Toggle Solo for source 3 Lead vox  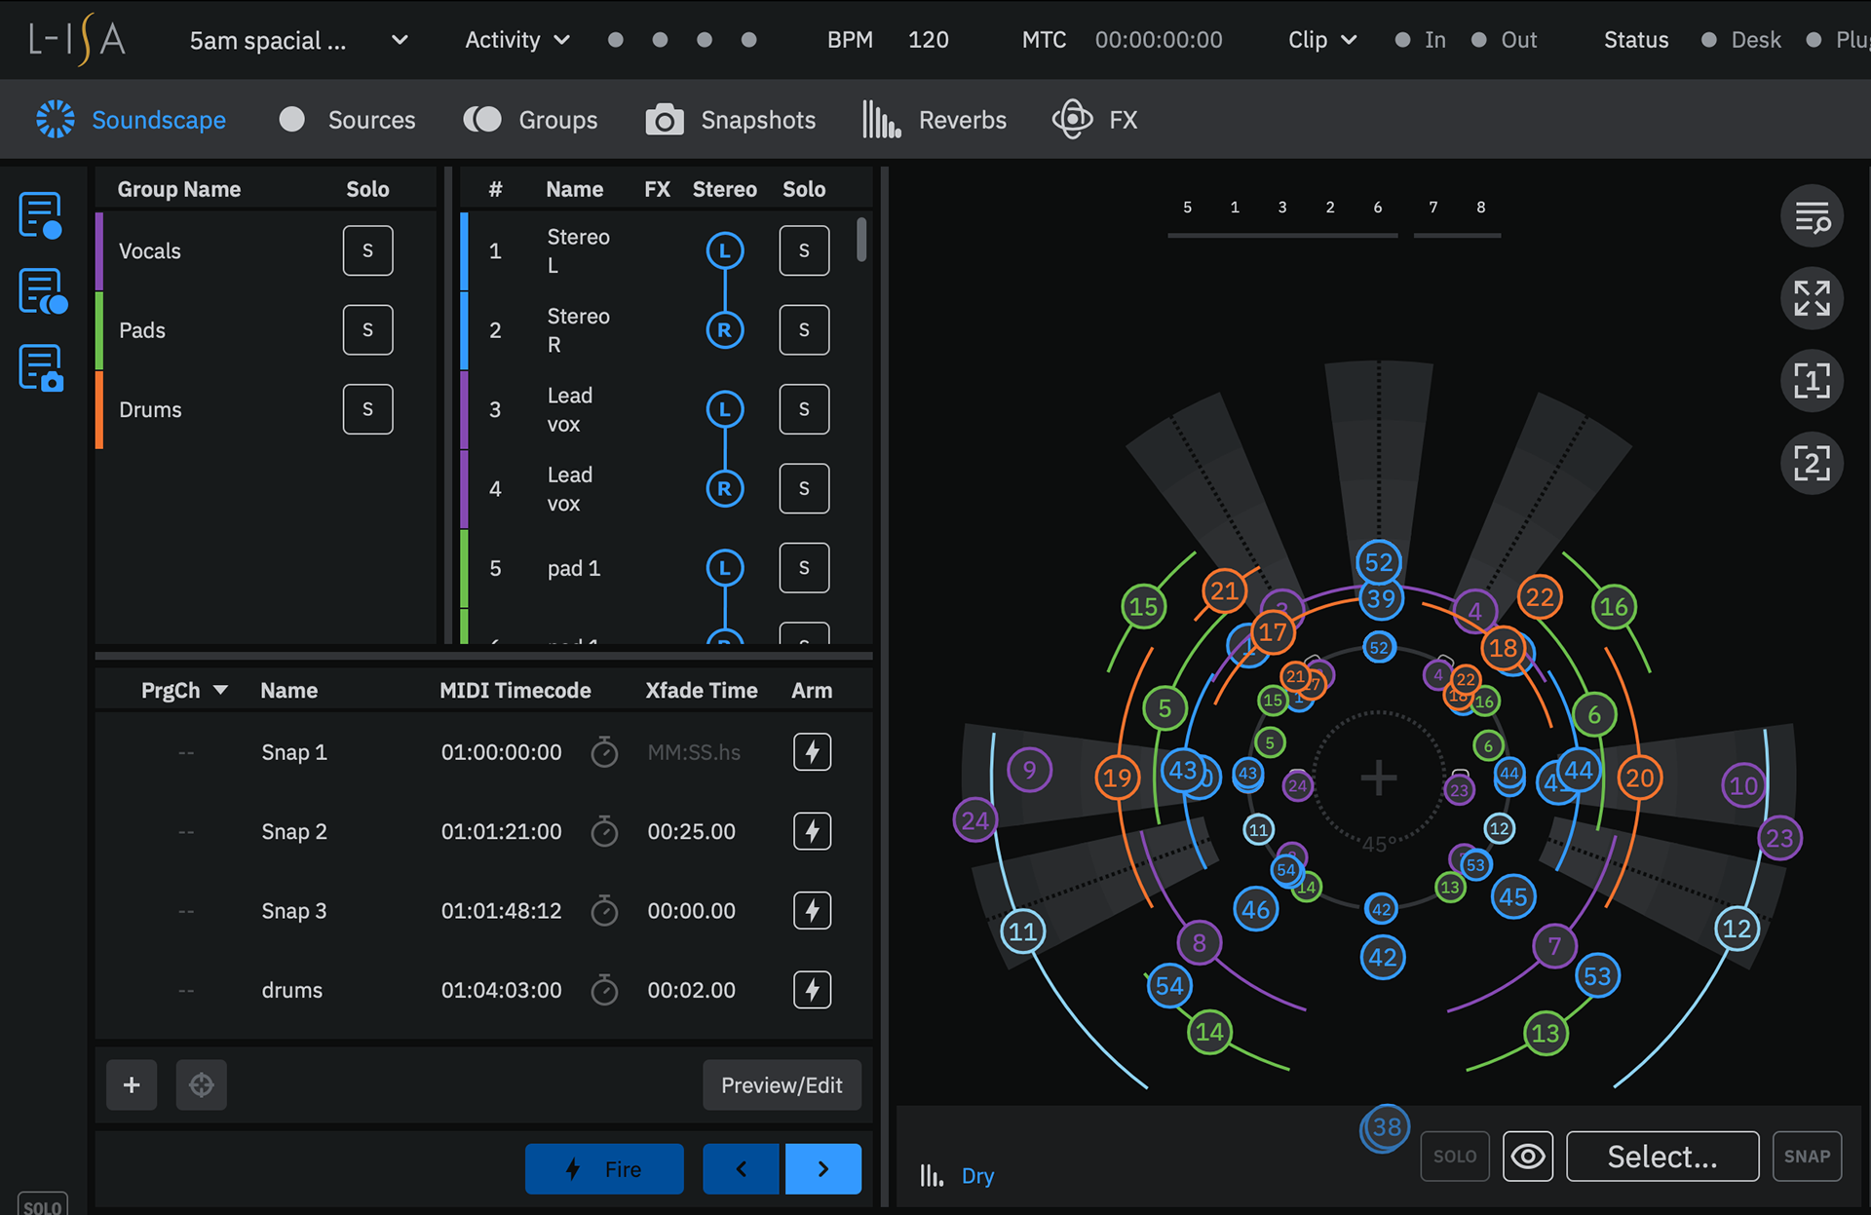point(804,409)
